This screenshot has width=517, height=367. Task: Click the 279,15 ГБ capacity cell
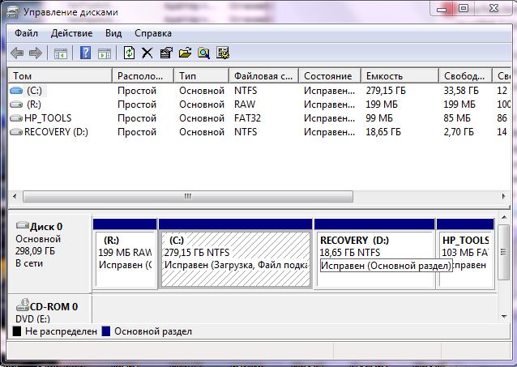point(386,91)
